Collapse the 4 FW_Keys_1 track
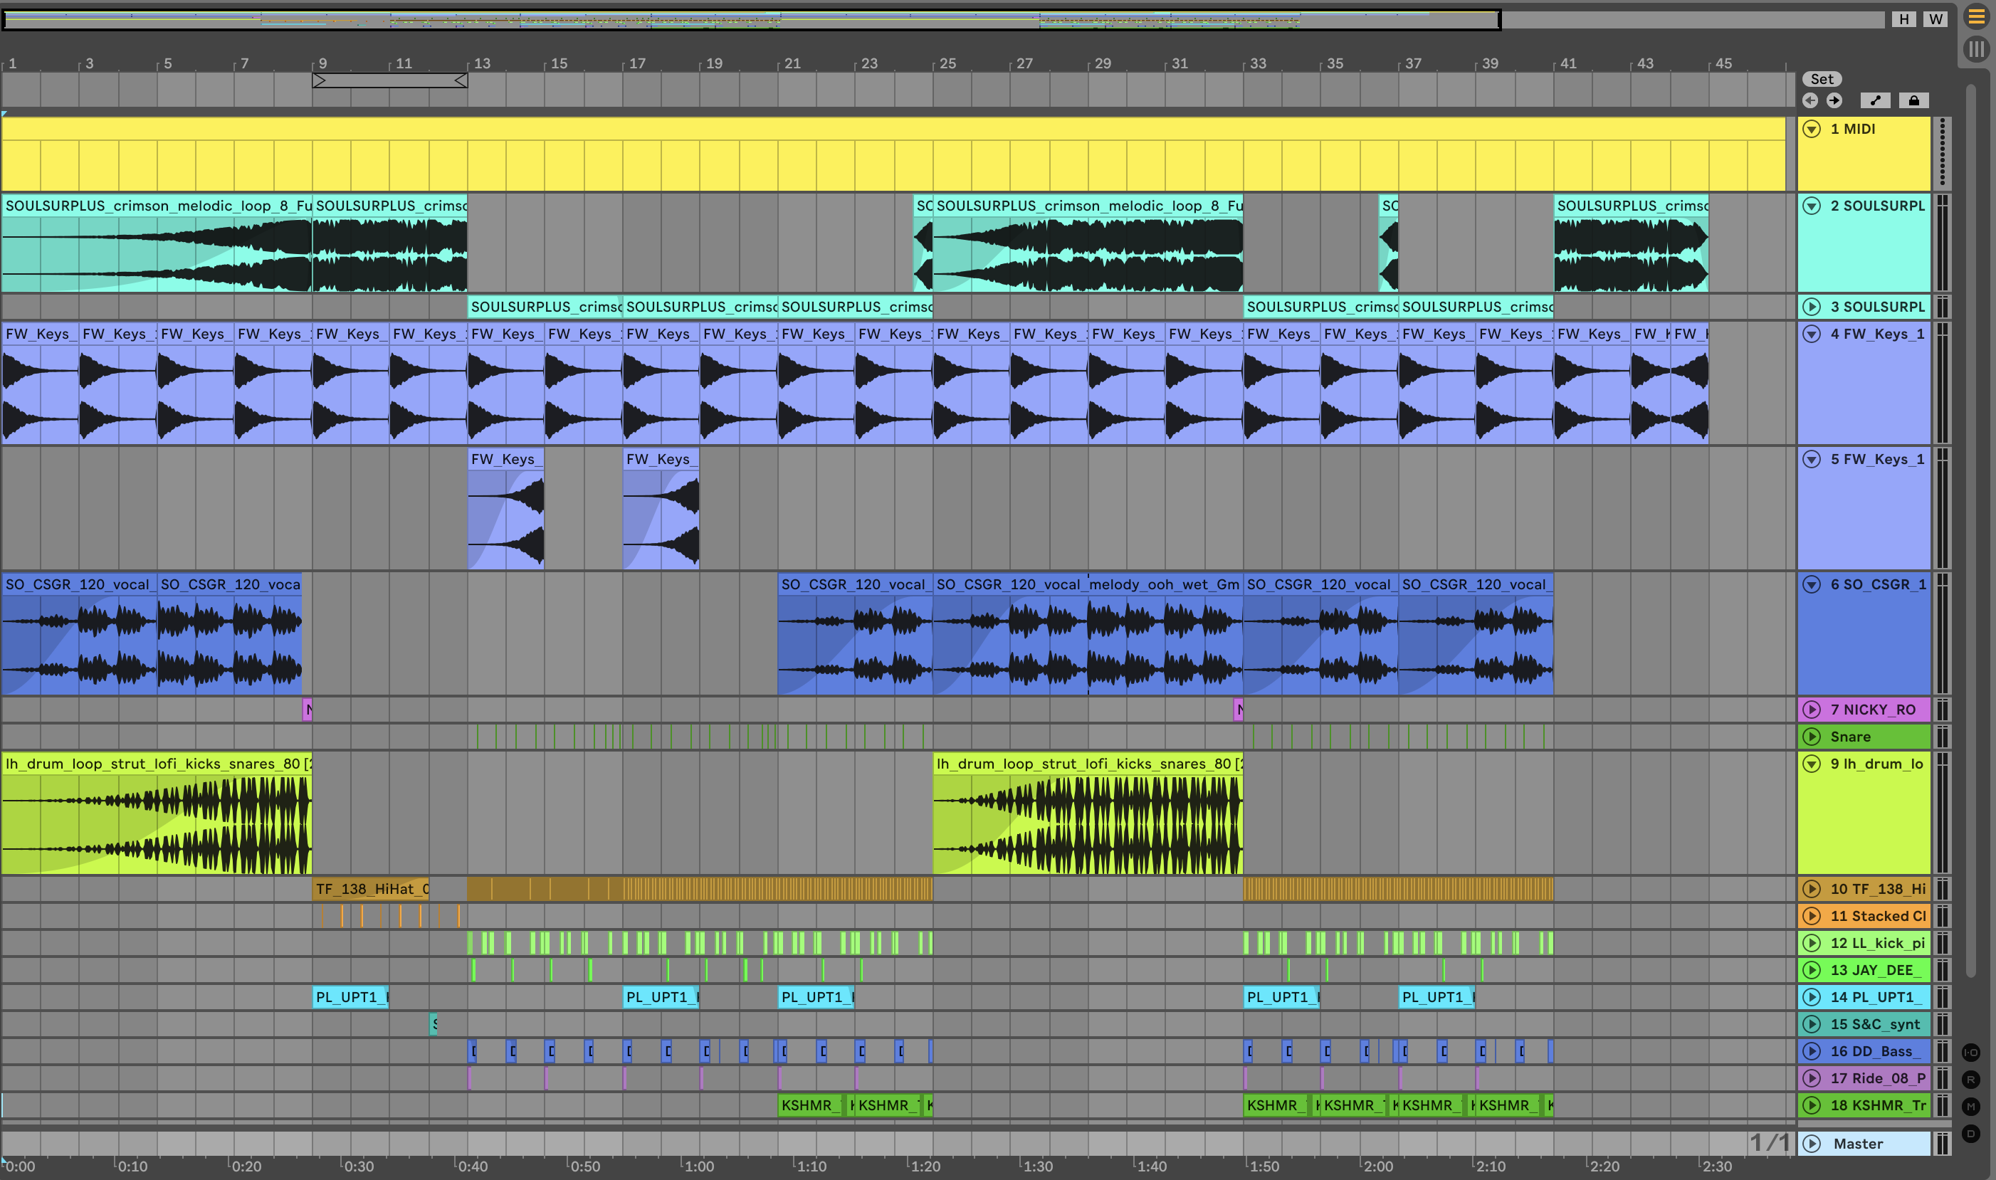This screenshot has width=1996, height=1180. pyautogui.click(x=1812, y=334)
